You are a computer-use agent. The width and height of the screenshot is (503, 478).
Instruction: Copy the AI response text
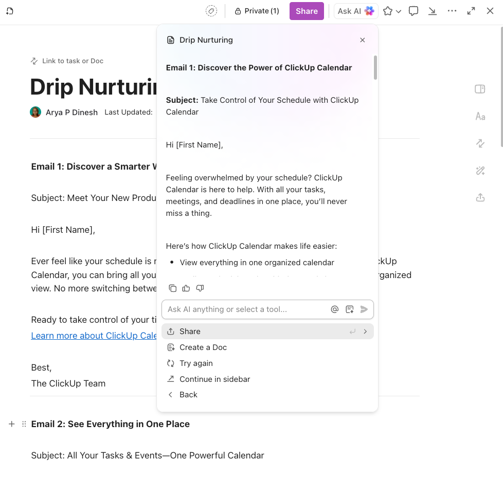point(173,288)
